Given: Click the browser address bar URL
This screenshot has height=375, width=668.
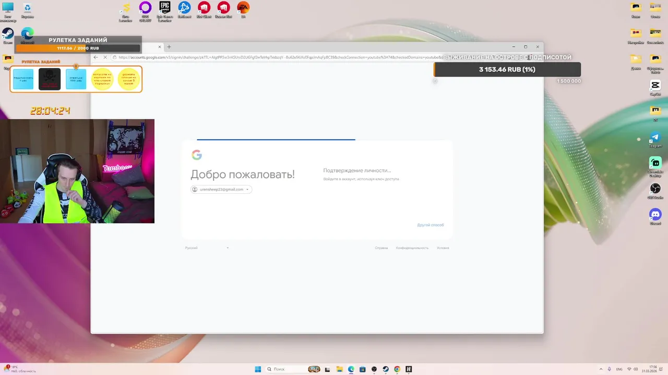Looking at the screenshot, I should pyautogui.click(x=282, y=57).
